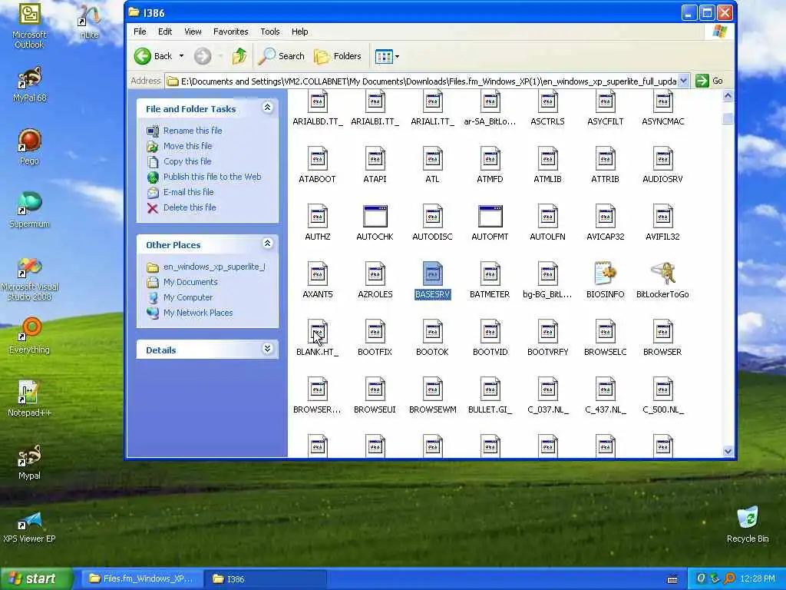Viewport: 786px width, 590px height.
Task: Click the Forward navigation arrow
Action: pos(203,56)
